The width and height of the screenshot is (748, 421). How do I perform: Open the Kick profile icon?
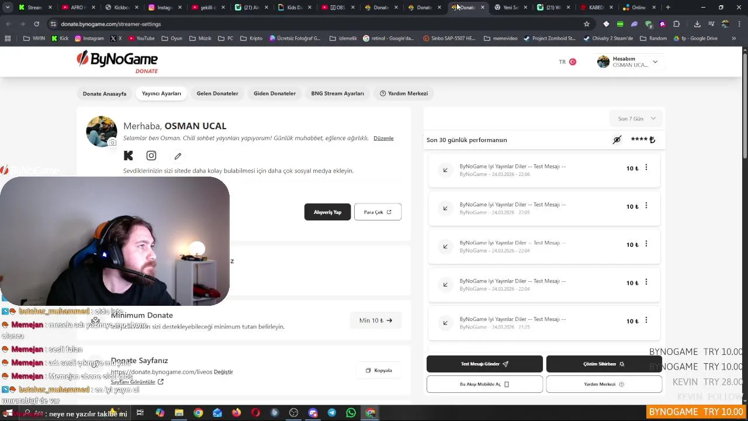128,156
